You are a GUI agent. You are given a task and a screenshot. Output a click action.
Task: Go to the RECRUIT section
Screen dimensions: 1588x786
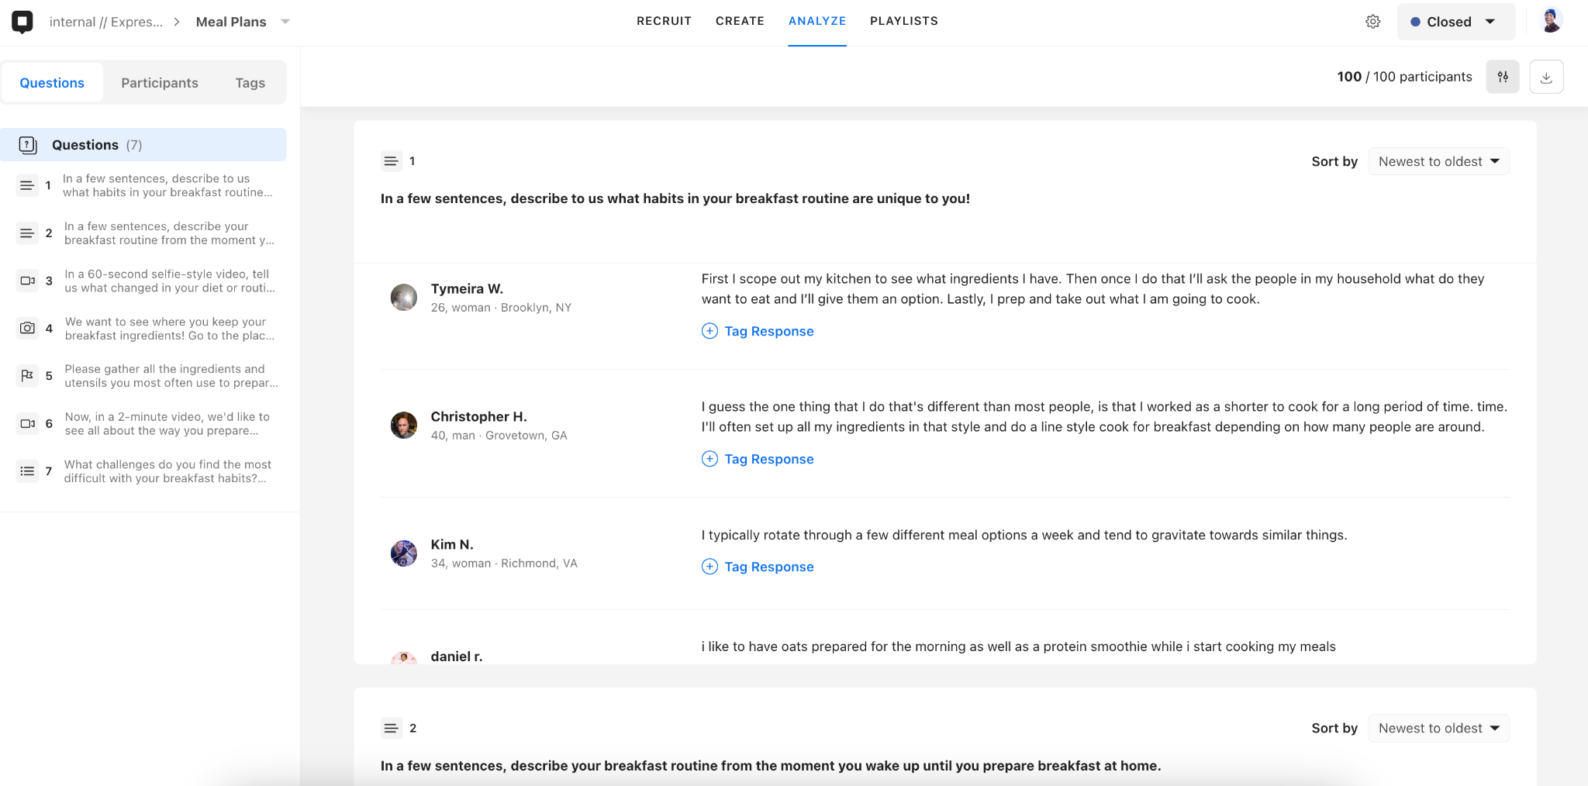[664, 21]
